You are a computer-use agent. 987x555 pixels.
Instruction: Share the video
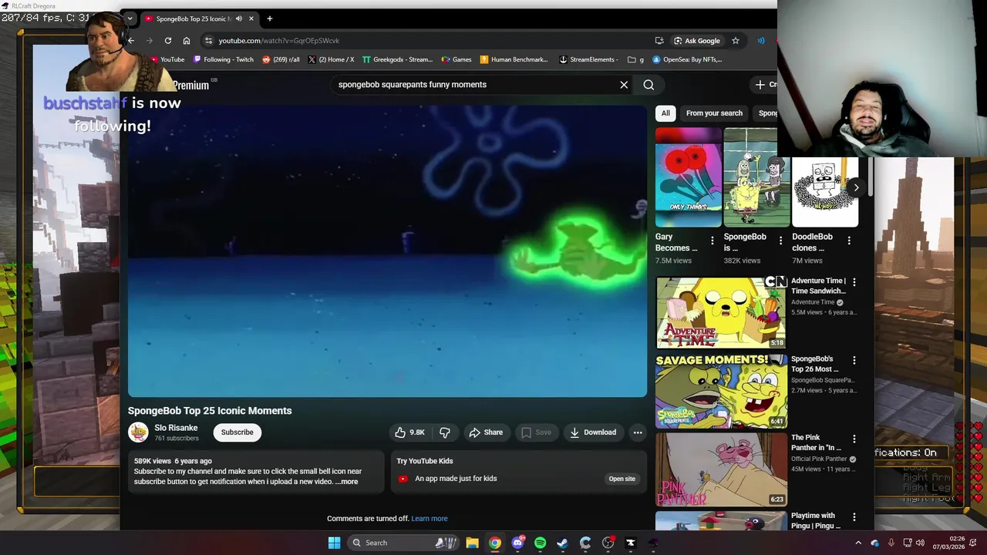point(486,432)
